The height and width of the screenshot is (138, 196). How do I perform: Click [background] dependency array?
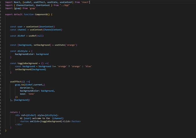pyautogui.click(x=21, y=100)
